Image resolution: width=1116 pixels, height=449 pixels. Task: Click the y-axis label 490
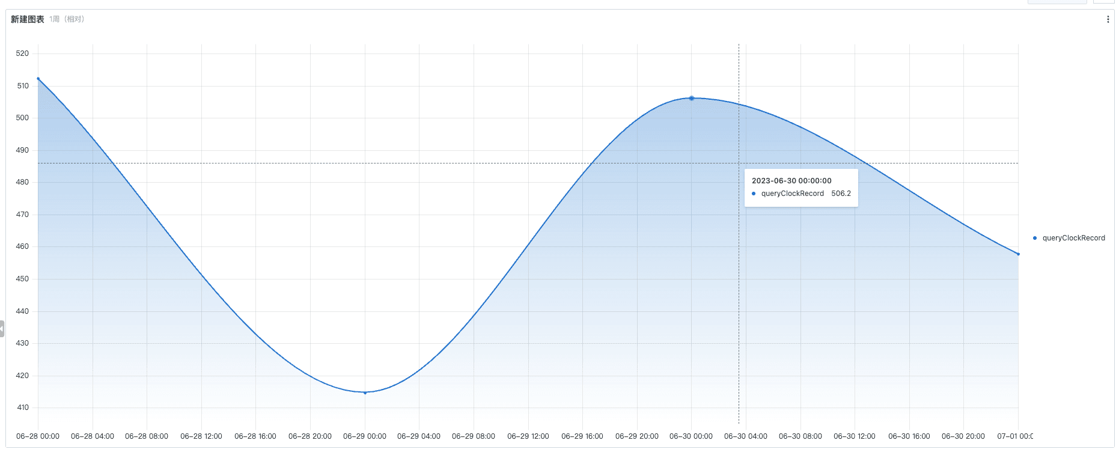(22, 150)
